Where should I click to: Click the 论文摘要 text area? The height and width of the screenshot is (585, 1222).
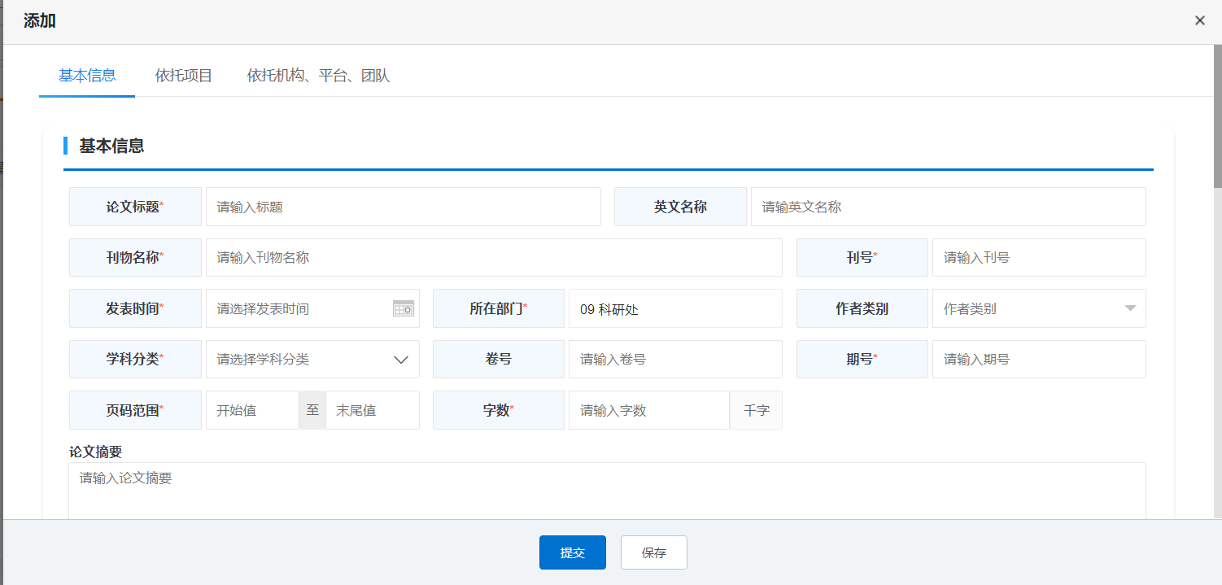coord(607,491)
